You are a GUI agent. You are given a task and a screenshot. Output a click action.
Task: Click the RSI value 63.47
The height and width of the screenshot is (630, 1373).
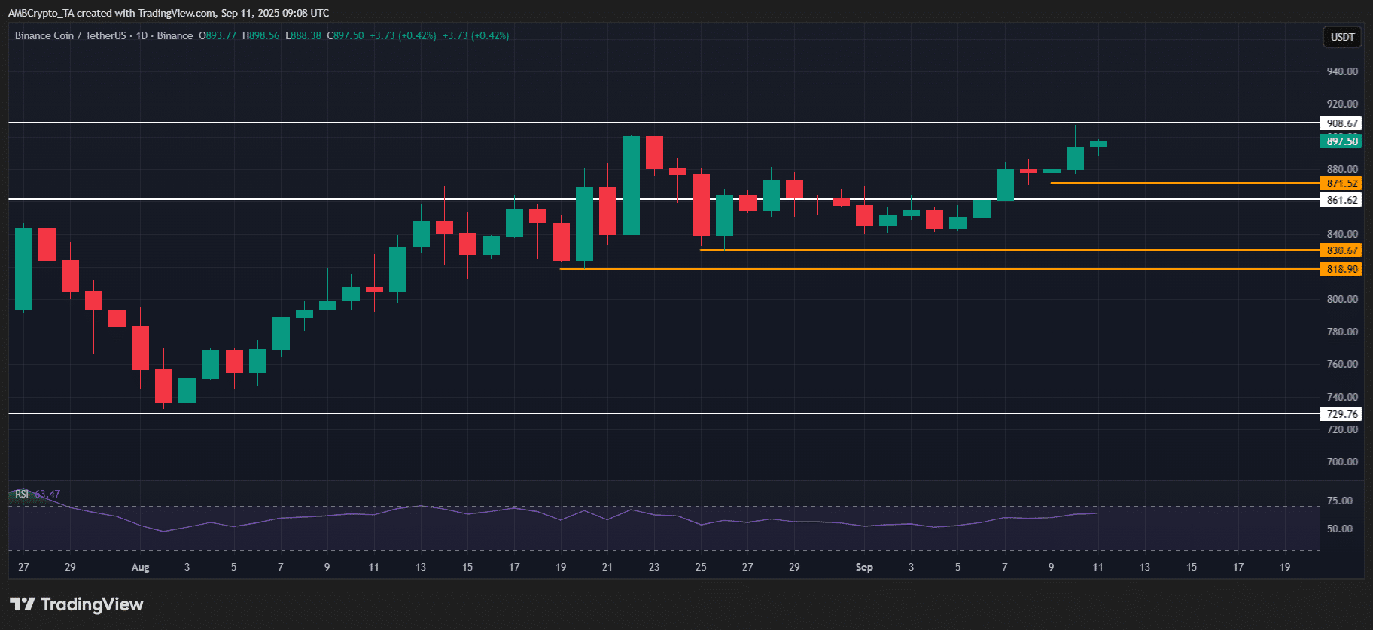[47, 494]
